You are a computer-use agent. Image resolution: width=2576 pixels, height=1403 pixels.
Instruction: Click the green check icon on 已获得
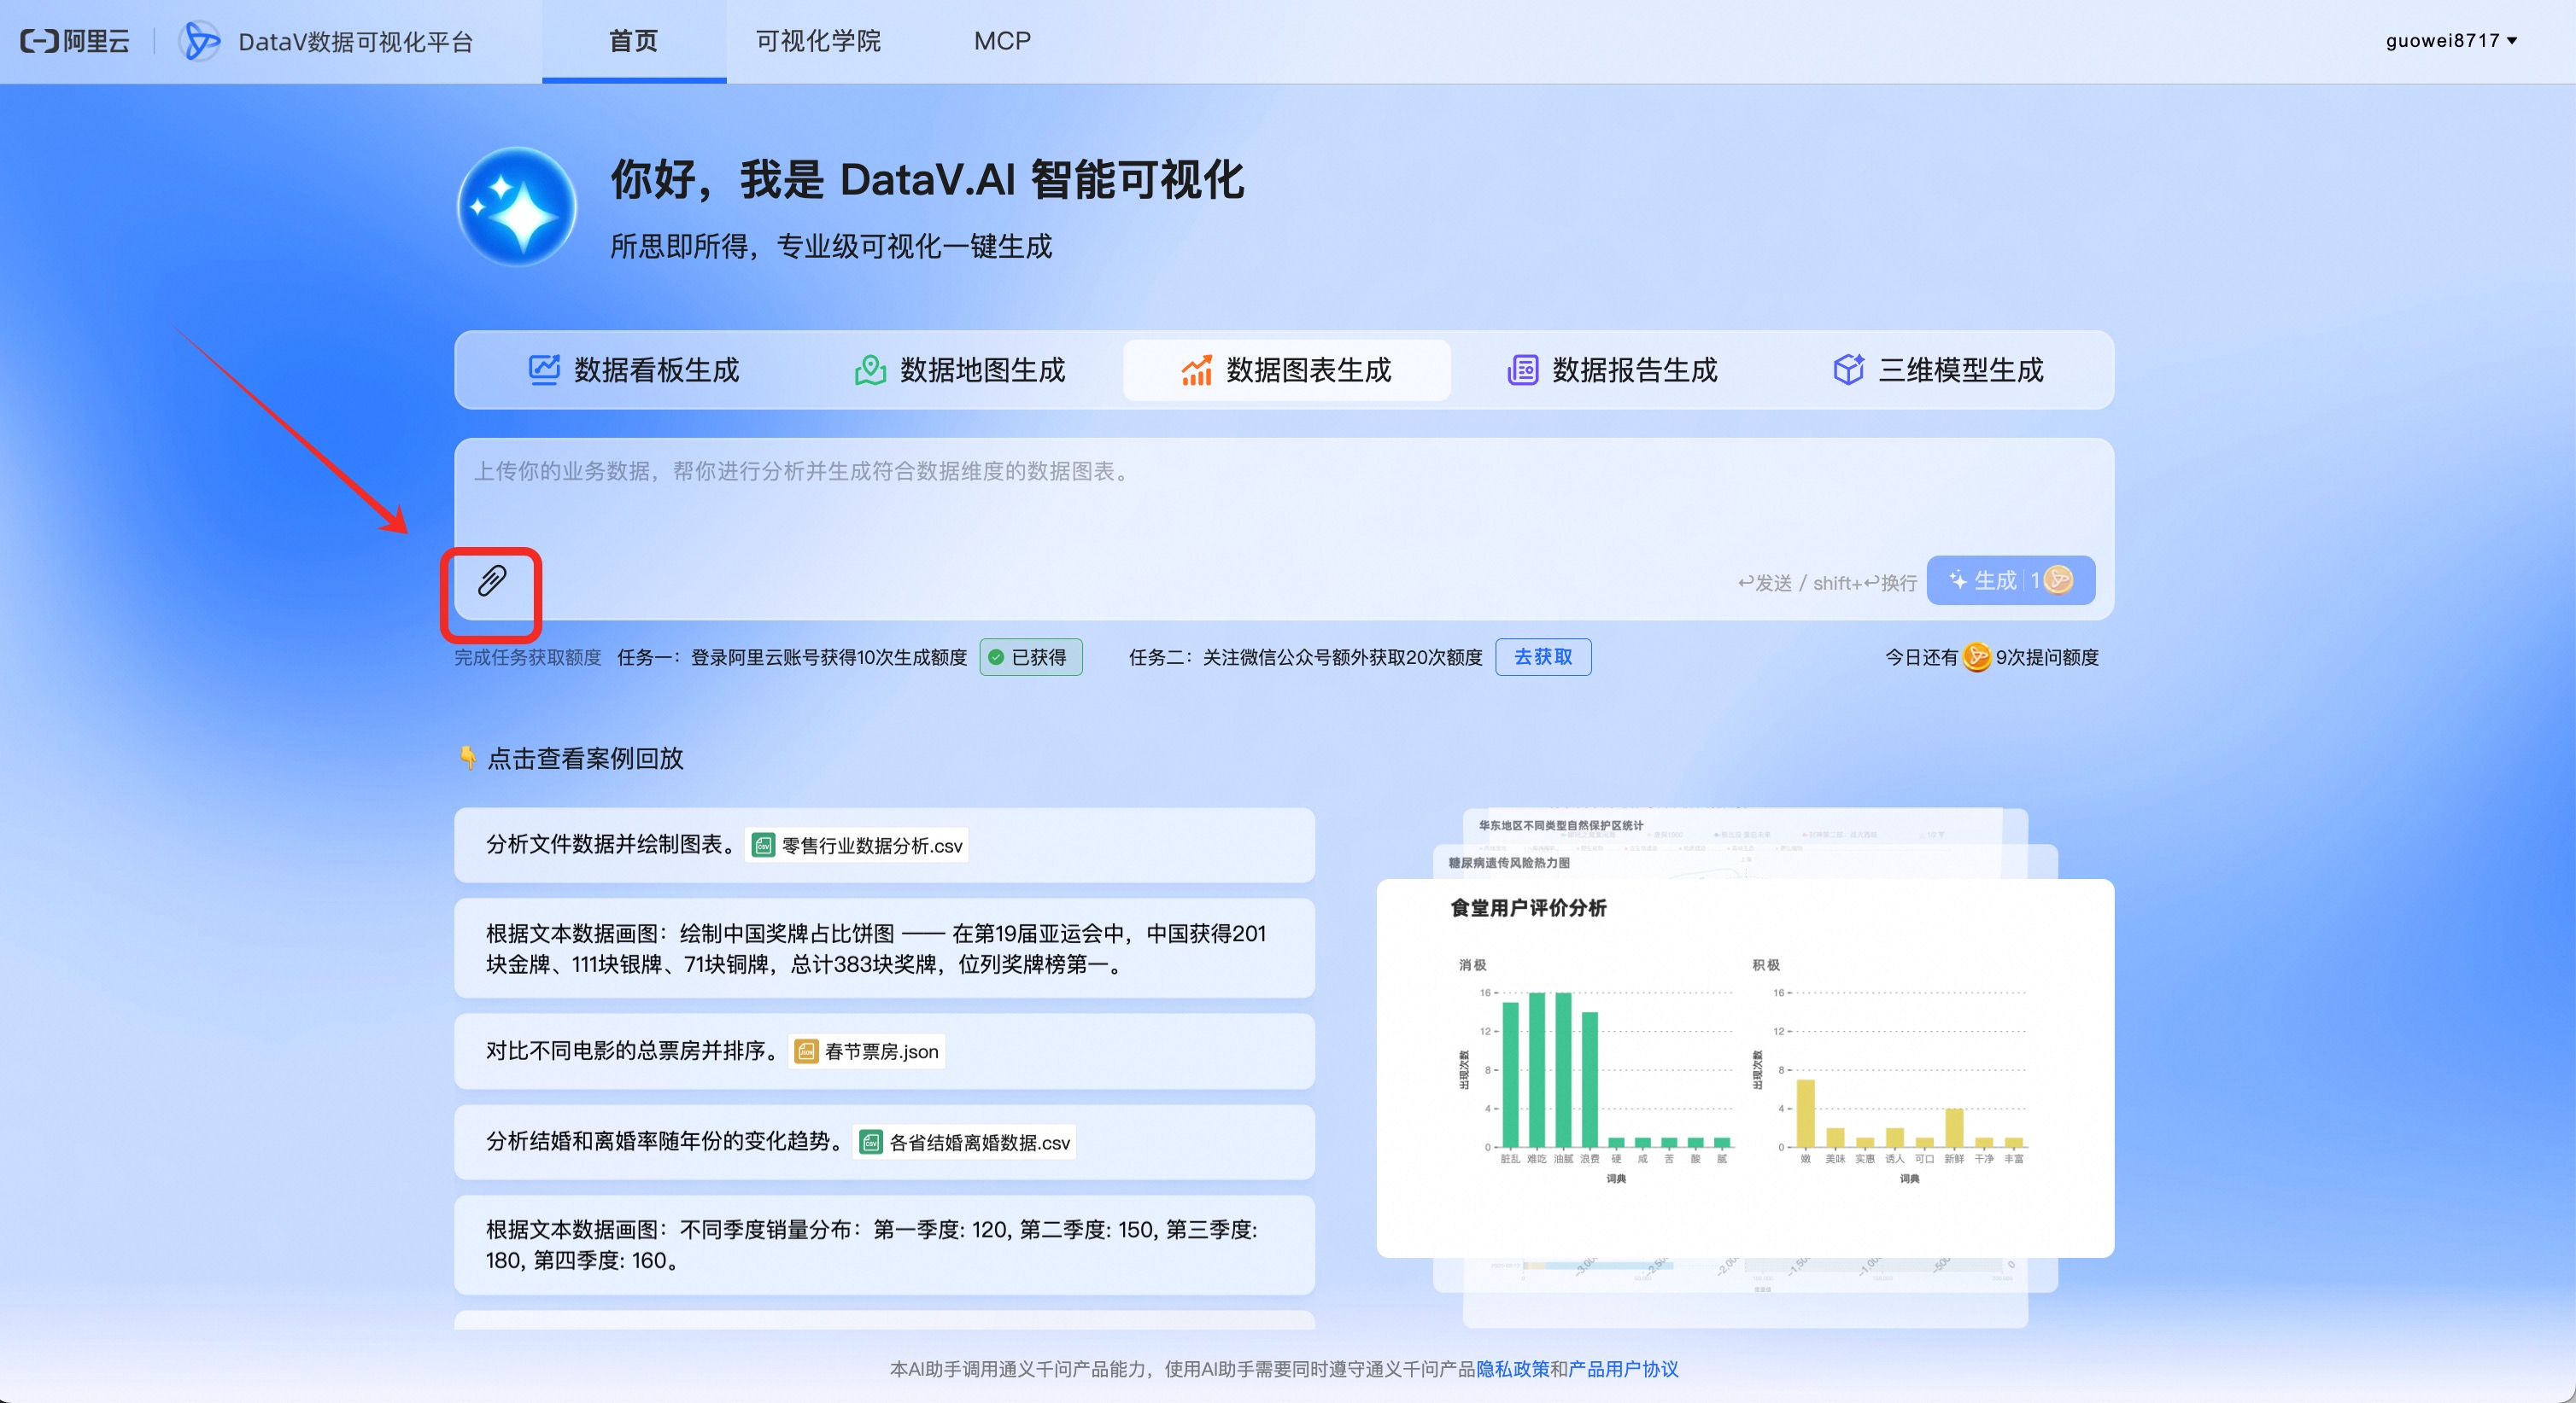[x=996, y=657]
